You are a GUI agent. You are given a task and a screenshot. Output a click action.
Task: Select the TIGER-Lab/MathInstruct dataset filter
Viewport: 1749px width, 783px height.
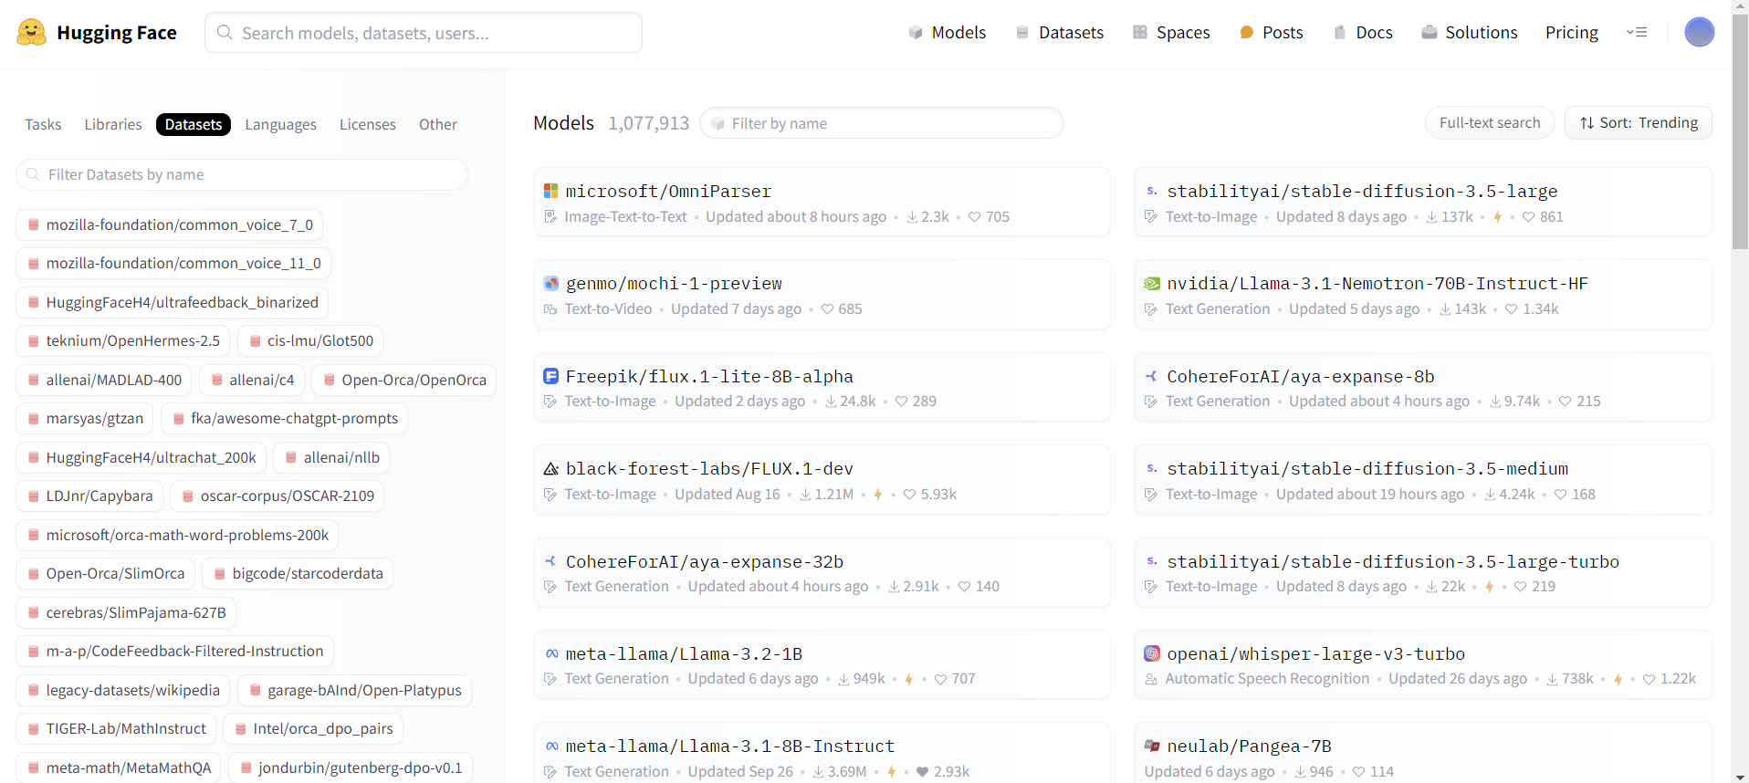(x=116, y=728)
